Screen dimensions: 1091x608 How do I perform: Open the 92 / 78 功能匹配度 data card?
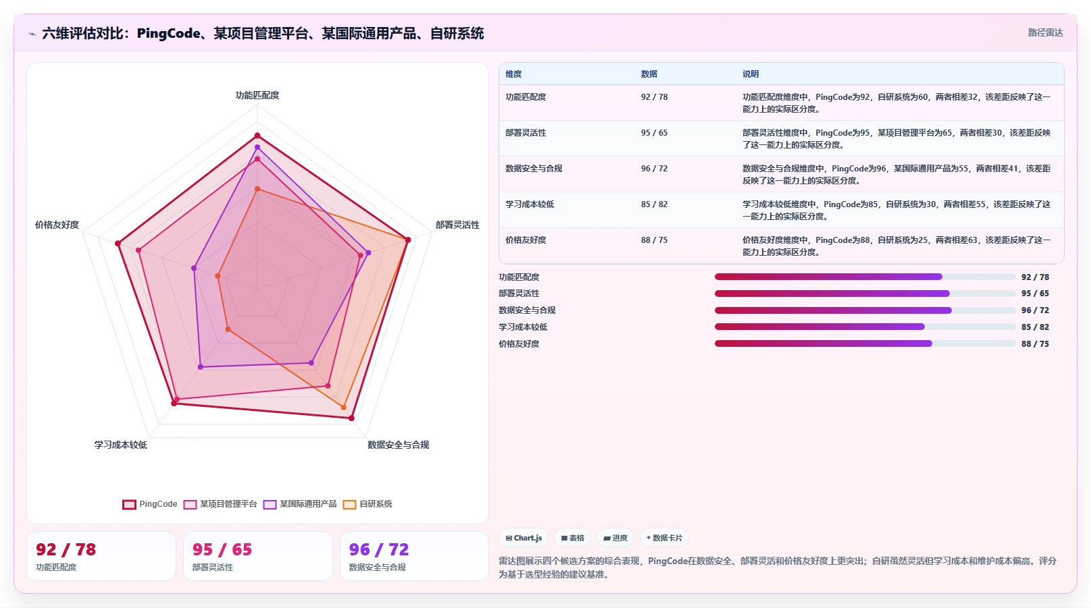pyautogui.click(x=101, y=556)
